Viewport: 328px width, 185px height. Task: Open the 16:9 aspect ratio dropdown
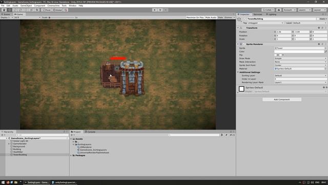27,17
